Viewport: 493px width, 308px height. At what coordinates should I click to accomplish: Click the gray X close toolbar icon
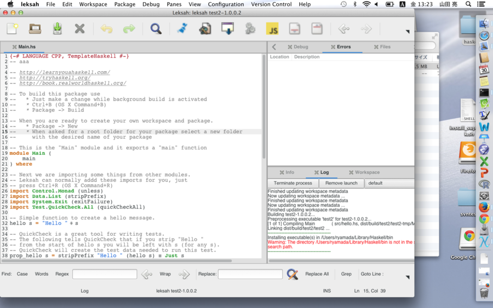79,29
